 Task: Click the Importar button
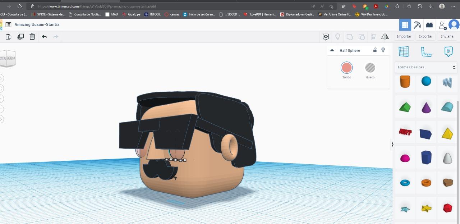click(404, 36)
